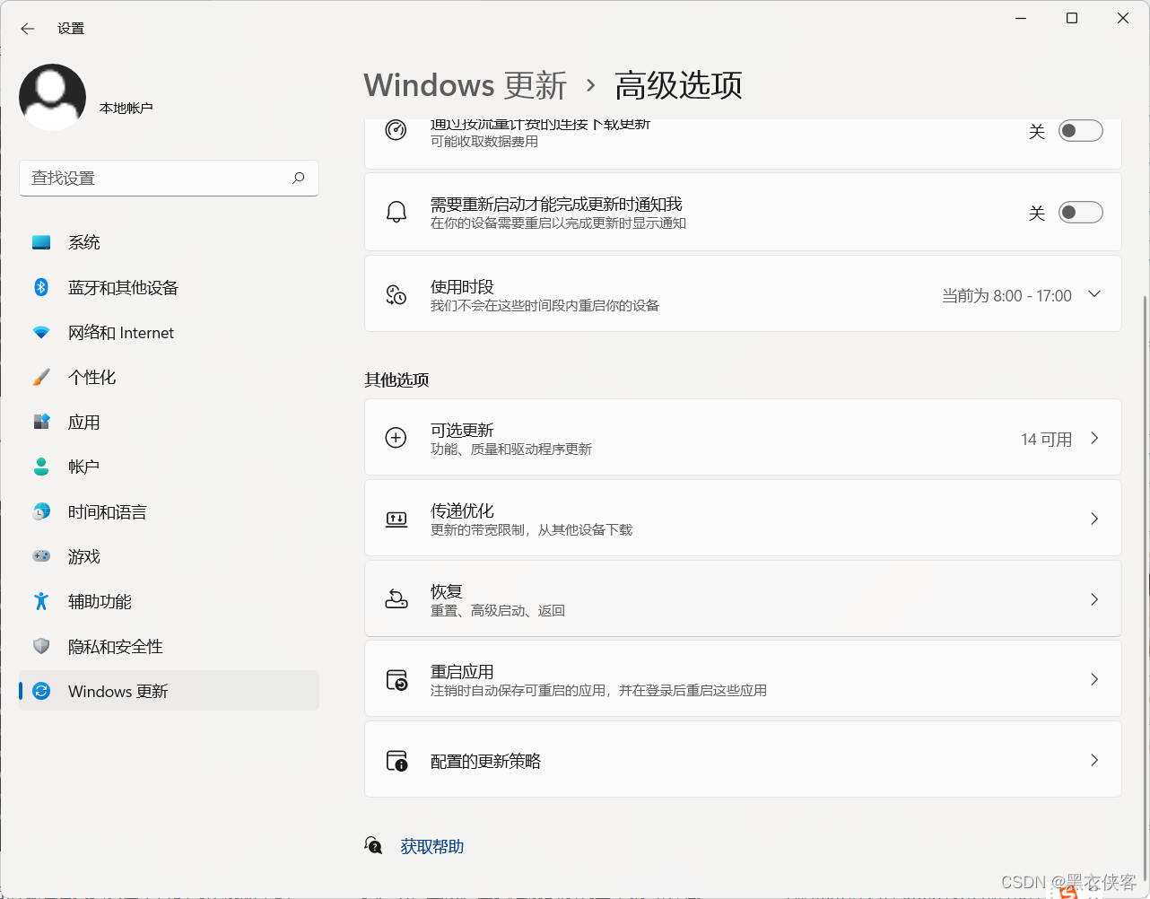1150x899 pixels.
Task: Click the 辅助功能 accessibility figure icon
Action: coord(41,601)
